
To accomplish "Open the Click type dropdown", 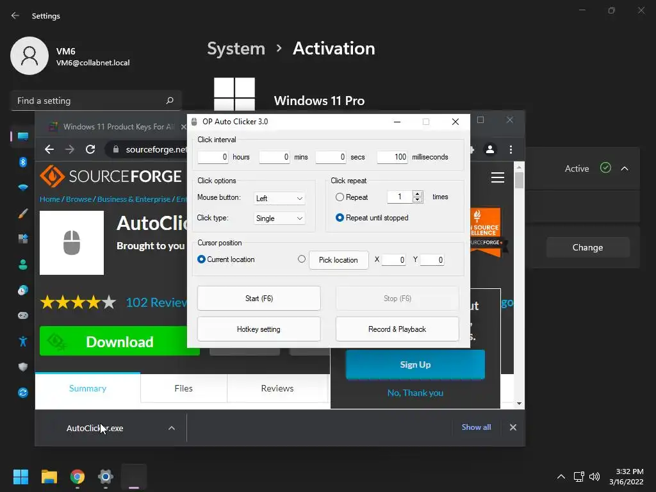I will coord(279,218).
